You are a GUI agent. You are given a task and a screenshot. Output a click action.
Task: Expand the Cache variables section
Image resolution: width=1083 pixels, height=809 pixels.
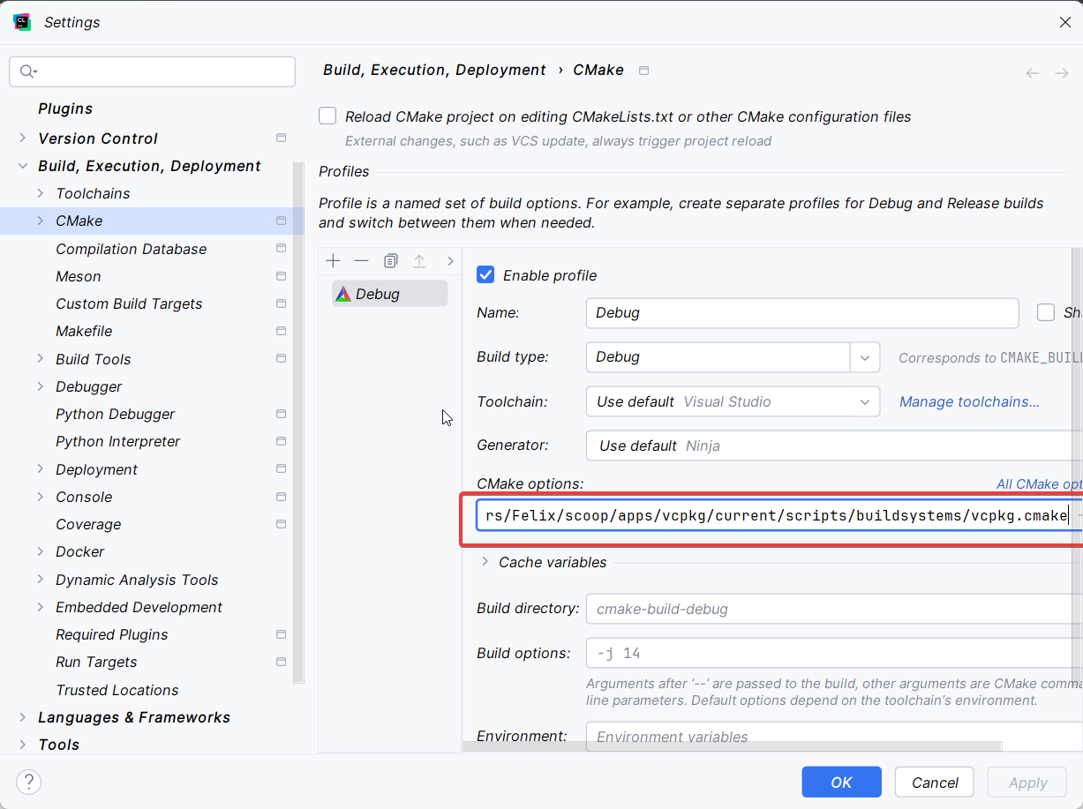click(484, 562)
